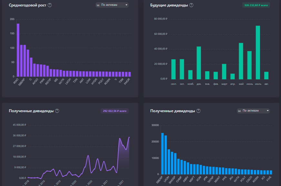Click the Среднегодовой рост heading
This screenshot has height=186, width=281.
(27, 5)
